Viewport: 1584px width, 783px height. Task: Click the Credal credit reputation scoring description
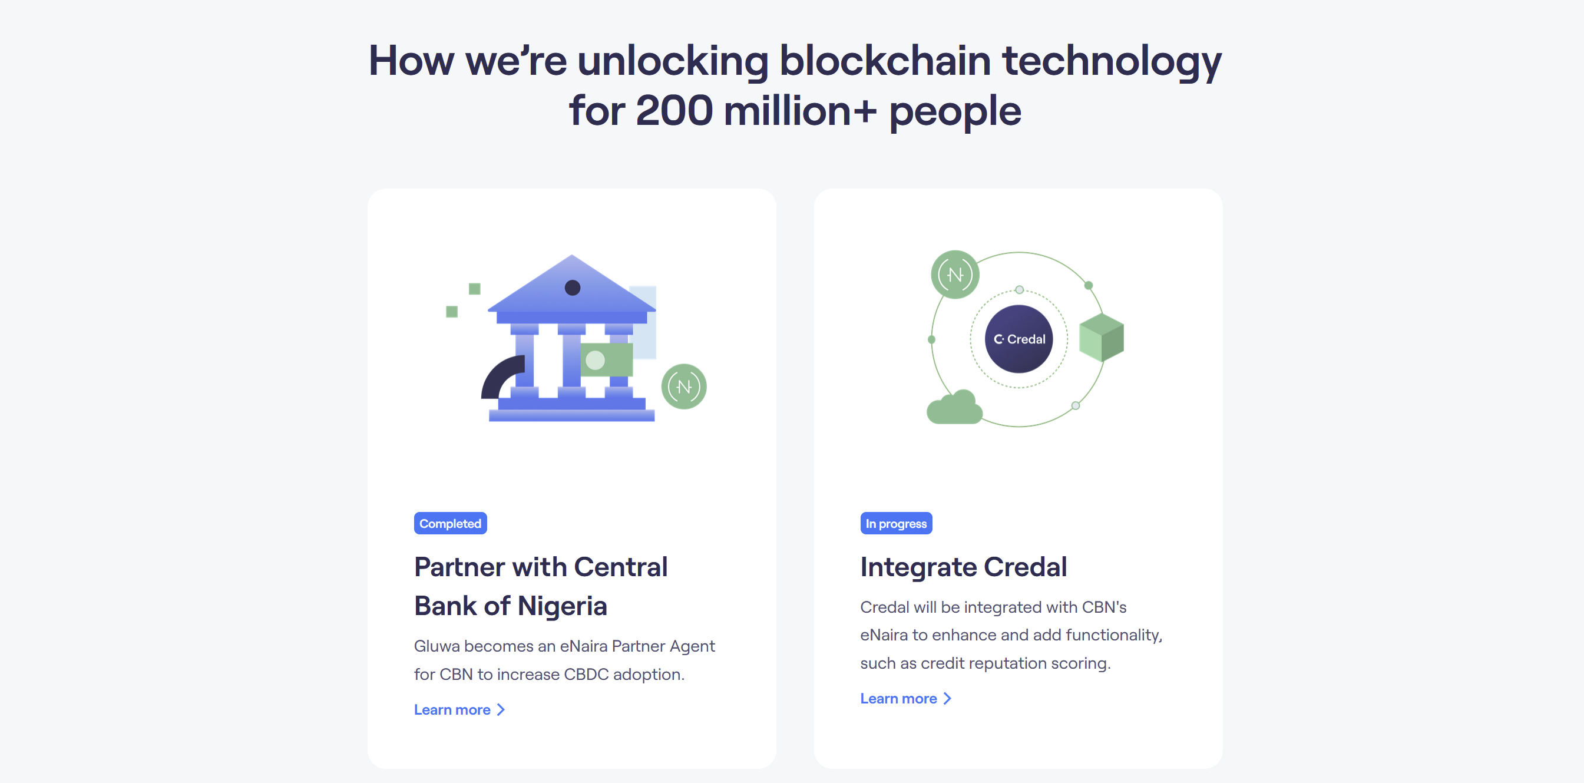click(x=1011, y=635)
